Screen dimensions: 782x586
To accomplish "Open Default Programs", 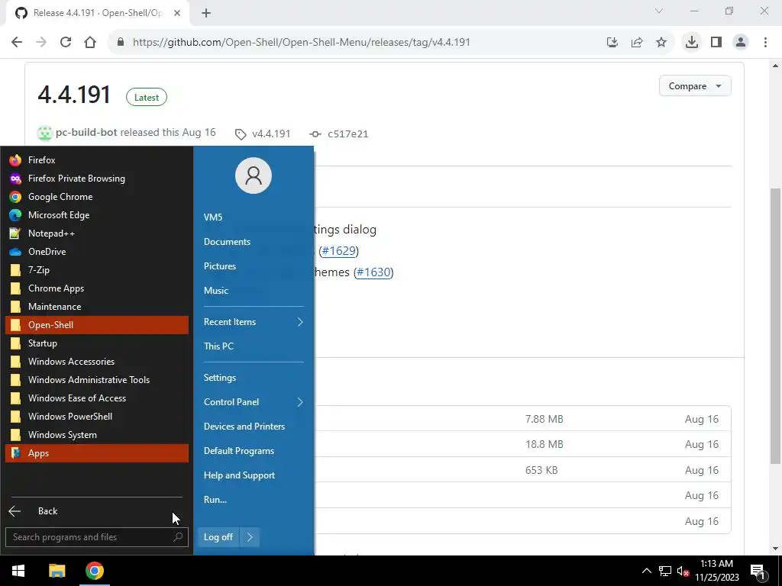I will coord(254,451).
